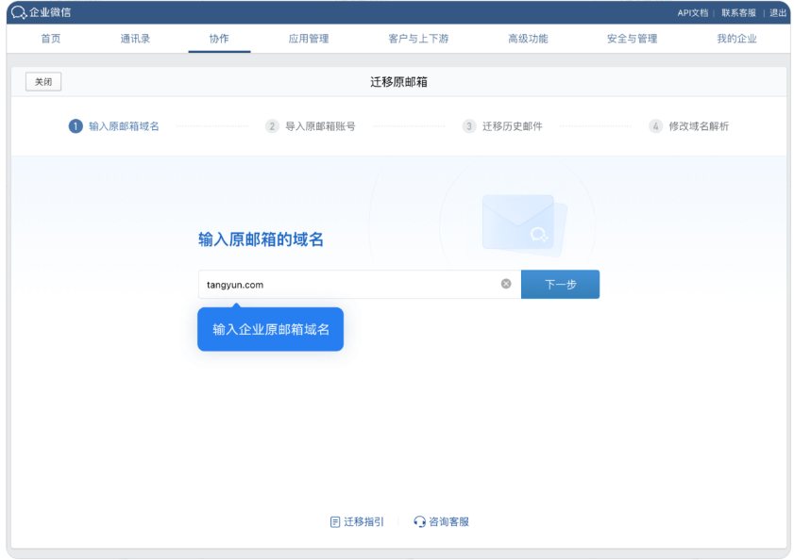Viewport: 794px width, 560px height.
Task: Switch to the 首页 tab
Action: (x=49, y=39)
